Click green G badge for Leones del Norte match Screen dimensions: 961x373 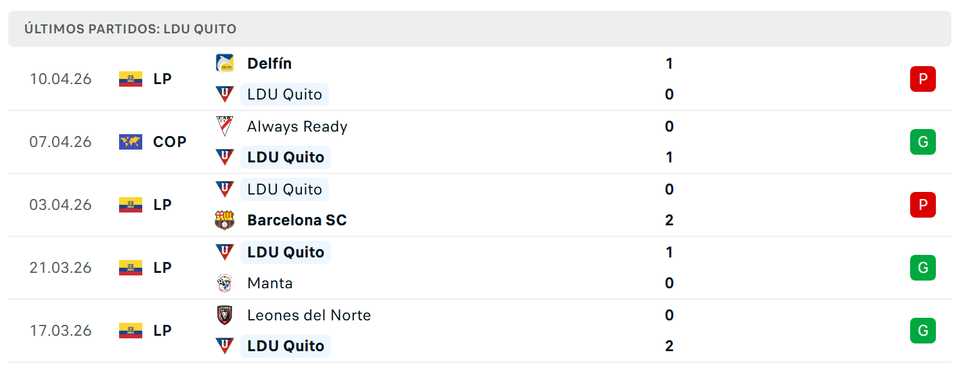tap(922, 331)
